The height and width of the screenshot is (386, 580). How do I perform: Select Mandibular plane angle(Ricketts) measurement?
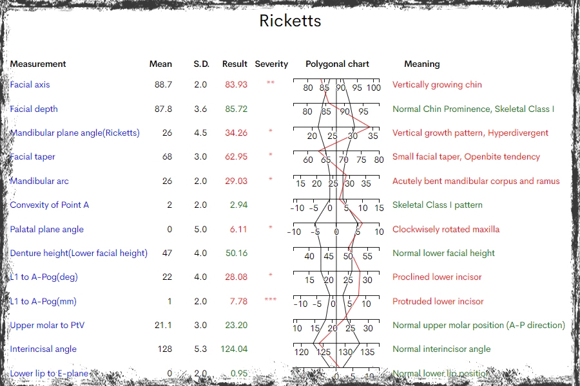pos(75,133)
